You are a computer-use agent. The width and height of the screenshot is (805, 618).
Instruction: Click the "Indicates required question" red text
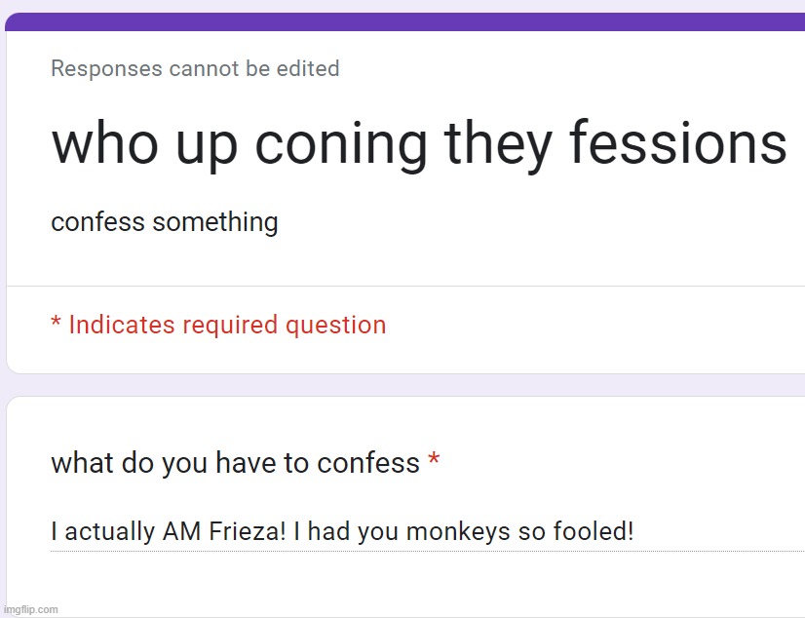(x=227, y=325)
